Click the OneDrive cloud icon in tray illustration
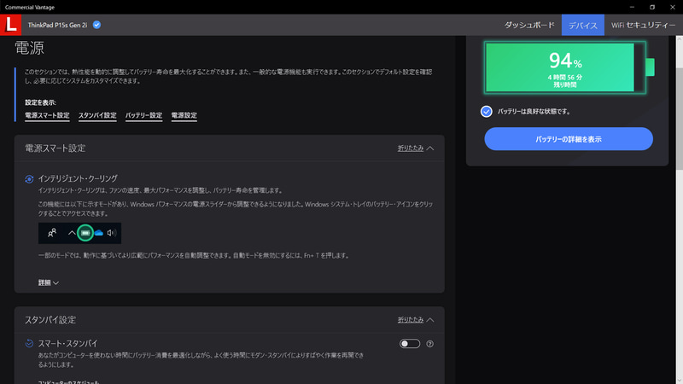The image size is (683, 384). [x=99, y=233]
